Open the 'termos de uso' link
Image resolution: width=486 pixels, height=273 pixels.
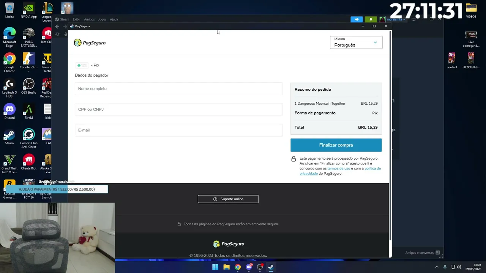[x=339, y=168]
